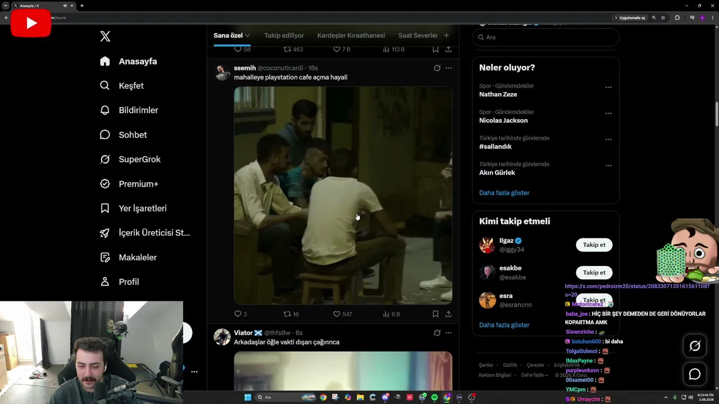The width and height of the screenshot is (719, 404).
Task: Open the Nathan Zeze trending topic
Action: 498,94
